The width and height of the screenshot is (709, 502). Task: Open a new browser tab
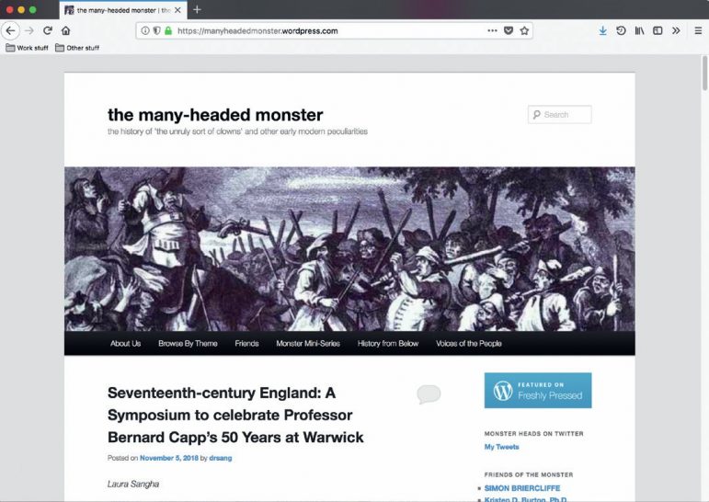(197, 9)
